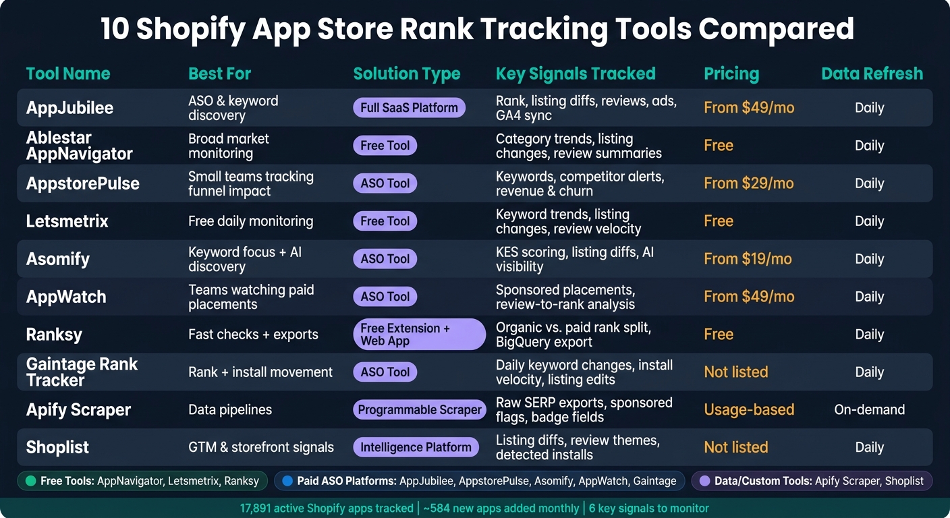Click the From $19/mo price

(748, 259)
